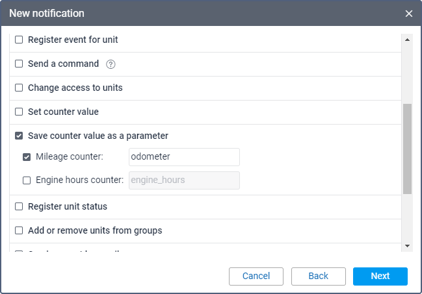Tick the Send a command checkbox
422x294 pixels.
(19, 64)
